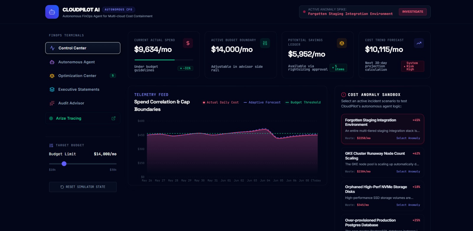473x231 pixels.
Task: Click the trend arrow icon on Cost Trend Forecast
Action: tap(419, 43)
